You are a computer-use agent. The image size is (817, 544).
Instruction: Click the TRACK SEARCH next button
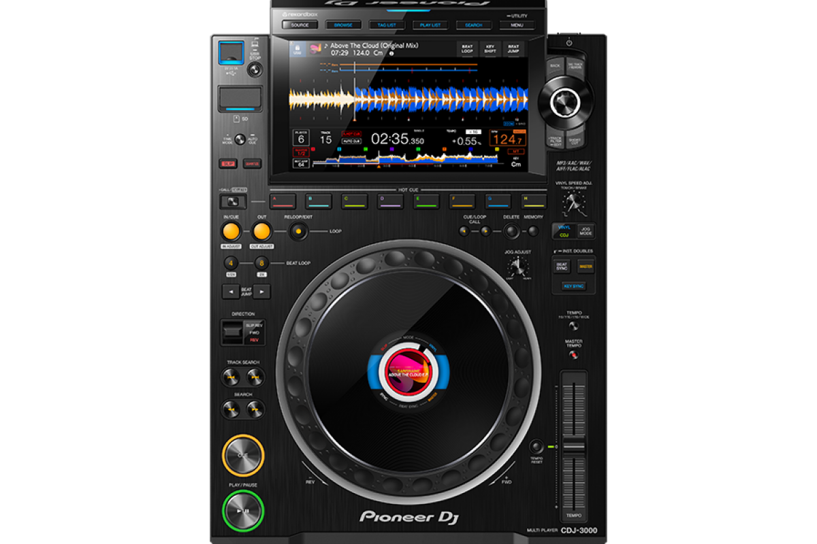coord(255,377)
